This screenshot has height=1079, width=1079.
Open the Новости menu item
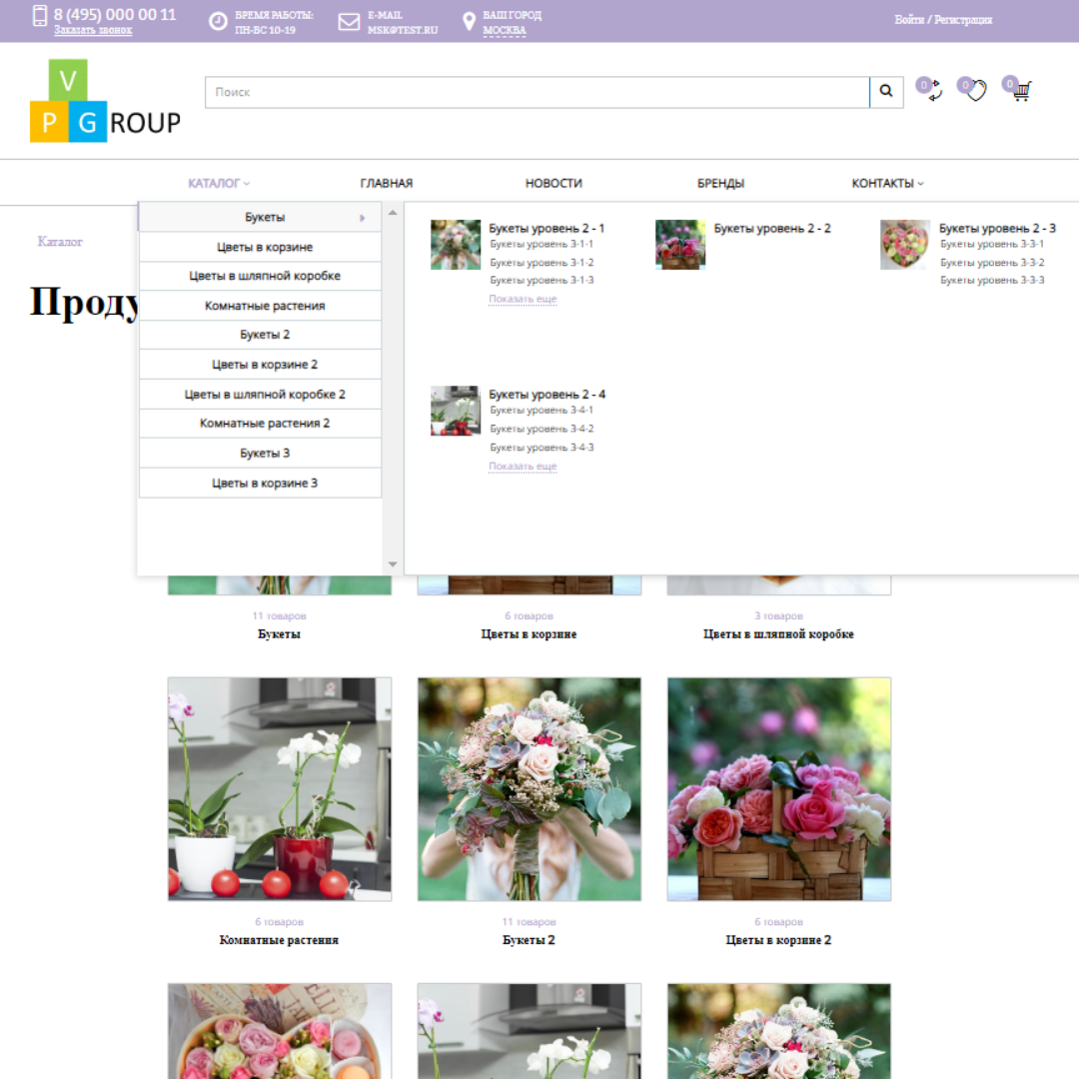(553, 184)
